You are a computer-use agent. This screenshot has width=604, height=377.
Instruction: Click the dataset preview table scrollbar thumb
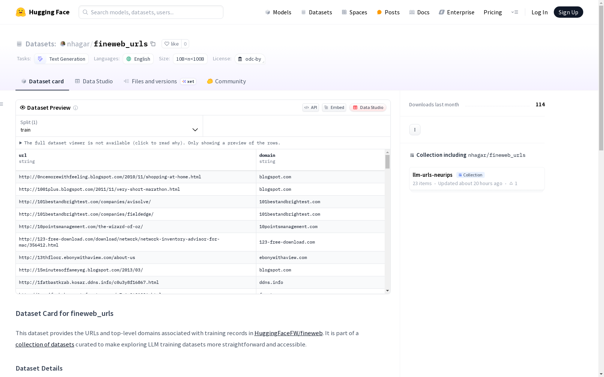(x=387, y=162)
